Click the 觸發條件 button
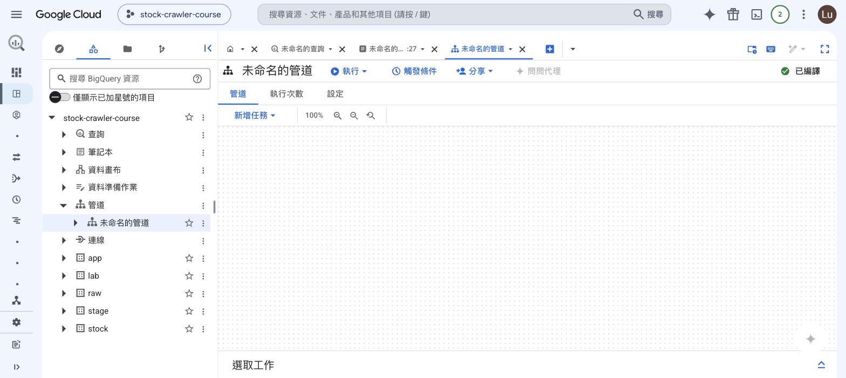 tap(414, 71)
